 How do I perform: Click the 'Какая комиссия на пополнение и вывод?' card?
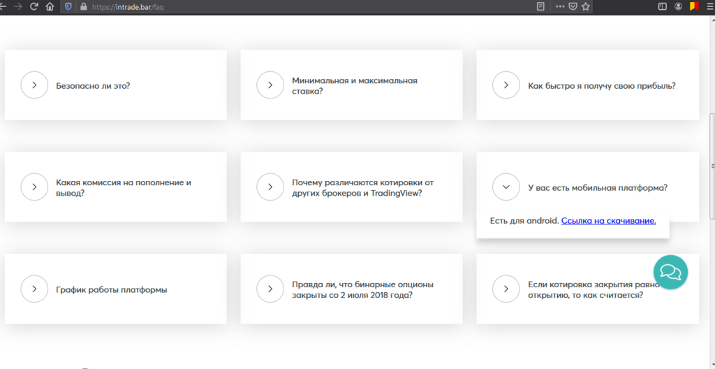coord(115,187)
